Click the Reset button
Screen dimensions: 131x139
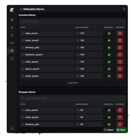[x=109, y=130]
